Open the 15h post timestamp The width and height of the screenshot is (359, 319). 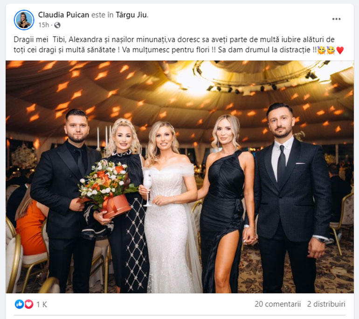43,25
